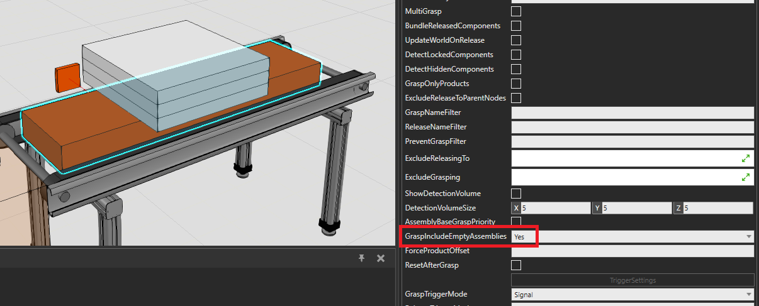
Task: Select the small orange sensor block
Action: [66, 78]
